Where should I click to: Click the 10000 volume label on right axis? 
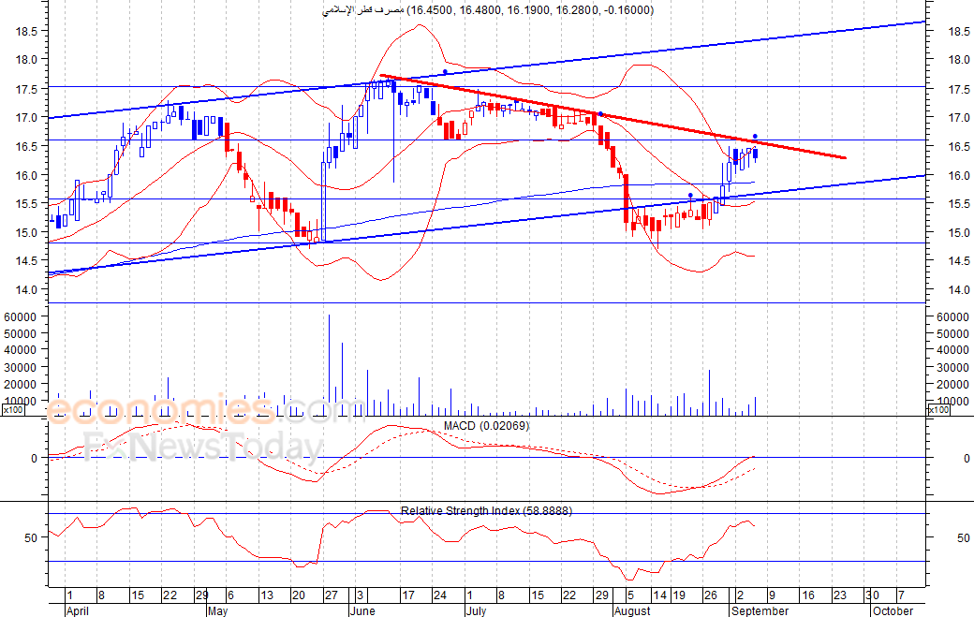coord(952,402)
